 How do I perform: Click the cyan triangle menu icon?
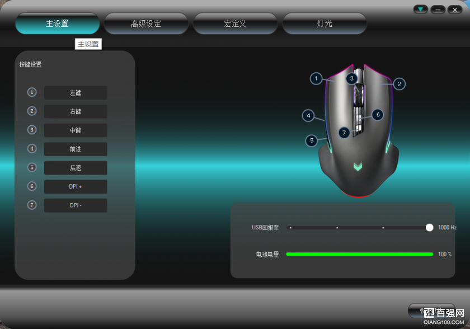pos(420,10)
